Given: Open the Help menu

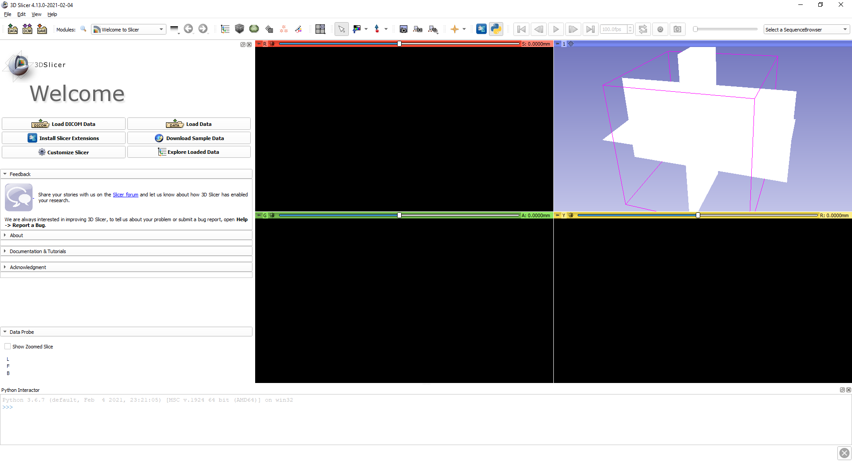Looking at the screenshot, I should click(52, 14).
